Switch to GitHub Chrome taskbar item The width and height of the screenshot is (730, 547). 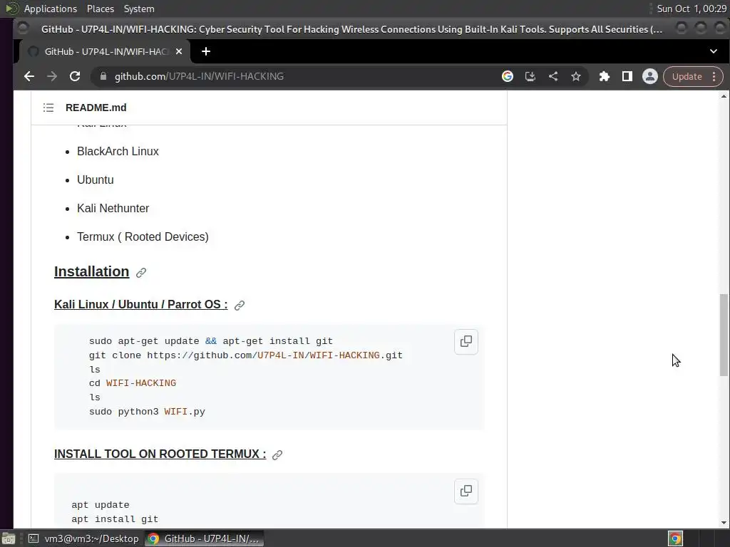[x=204, y=538]
